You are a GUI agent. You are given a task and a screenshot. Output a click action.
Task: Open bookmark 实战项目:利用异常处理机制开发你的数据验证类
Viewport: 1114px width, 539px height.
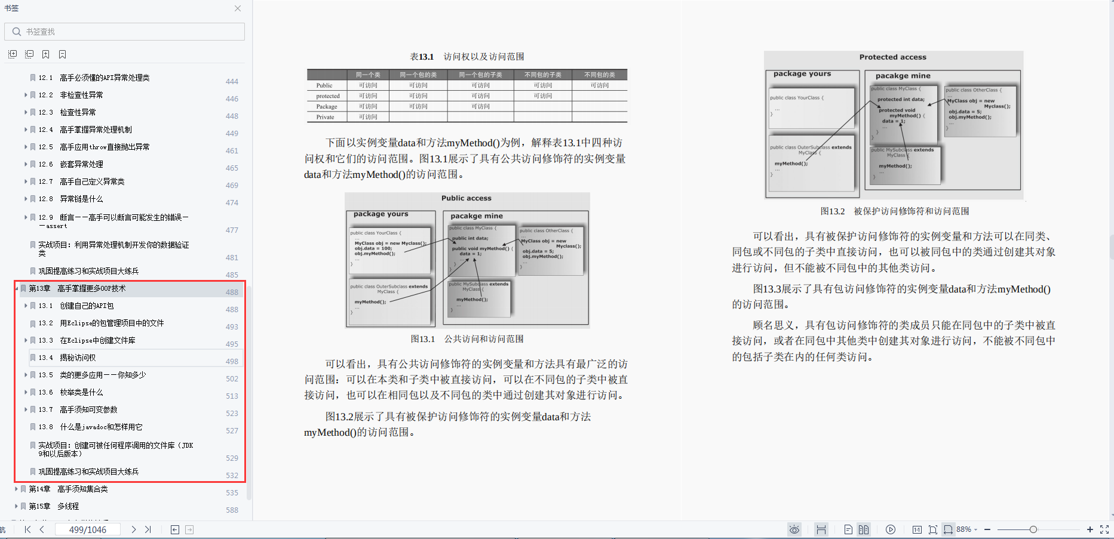[x=113, y=249]
